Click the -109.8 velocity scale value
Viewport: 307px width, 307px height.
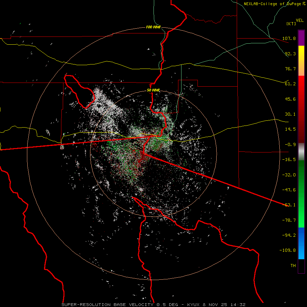click(288, 250)
